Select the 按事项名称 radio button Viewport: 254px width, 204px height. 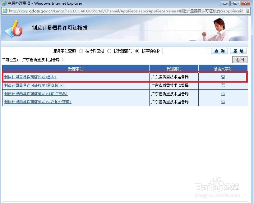[x=137, y=51]
